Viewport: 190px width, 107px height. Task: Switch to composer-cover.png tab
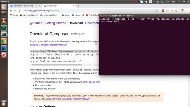click(24, 6)
